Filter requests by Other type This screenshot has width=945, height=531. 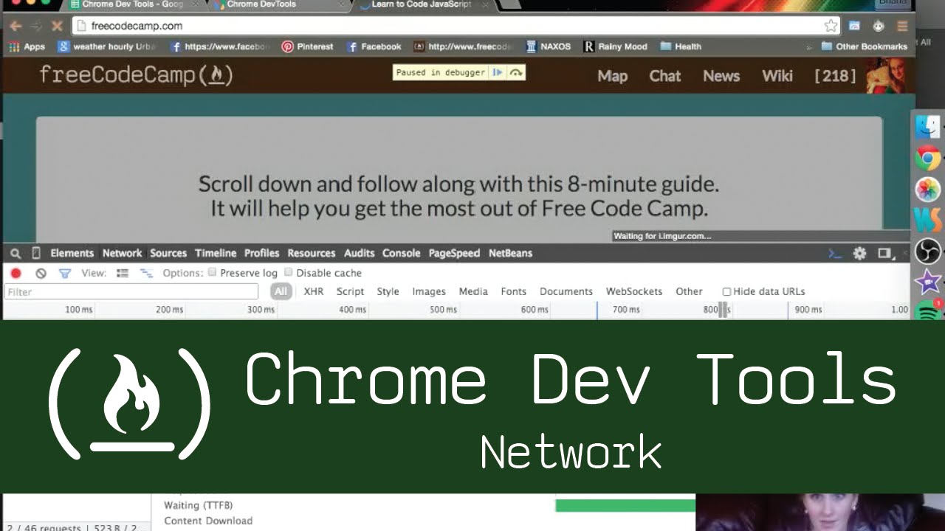689,291
